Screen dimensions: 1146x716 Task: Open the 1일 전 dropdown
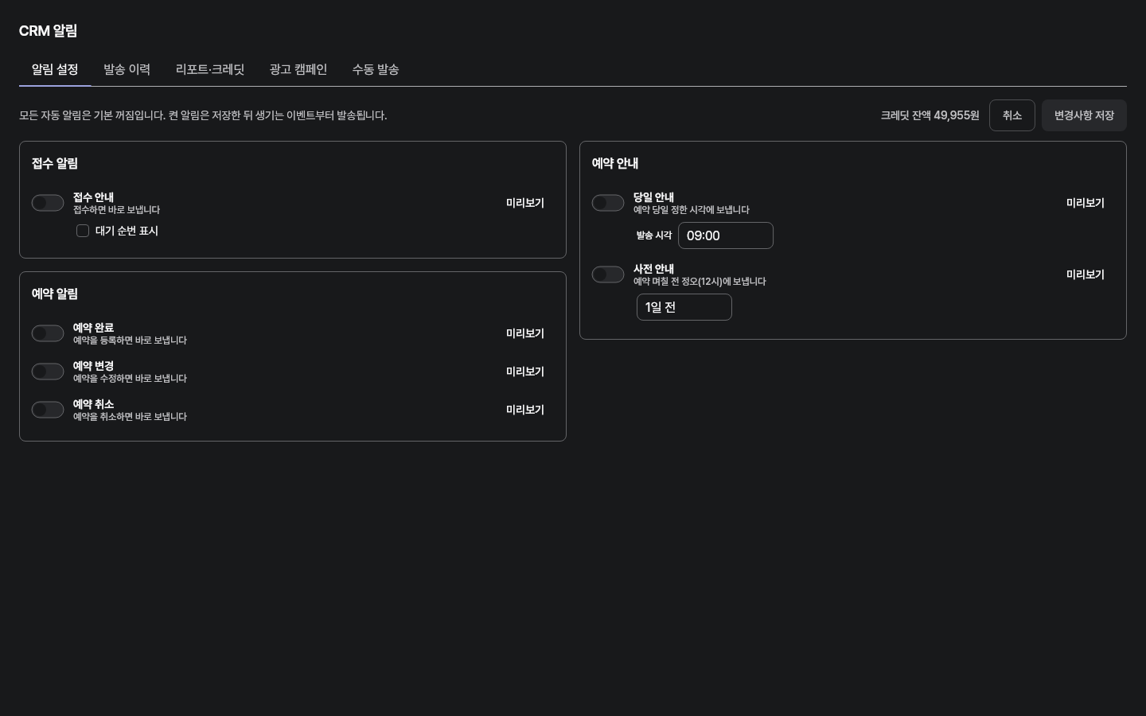[684, 307]
